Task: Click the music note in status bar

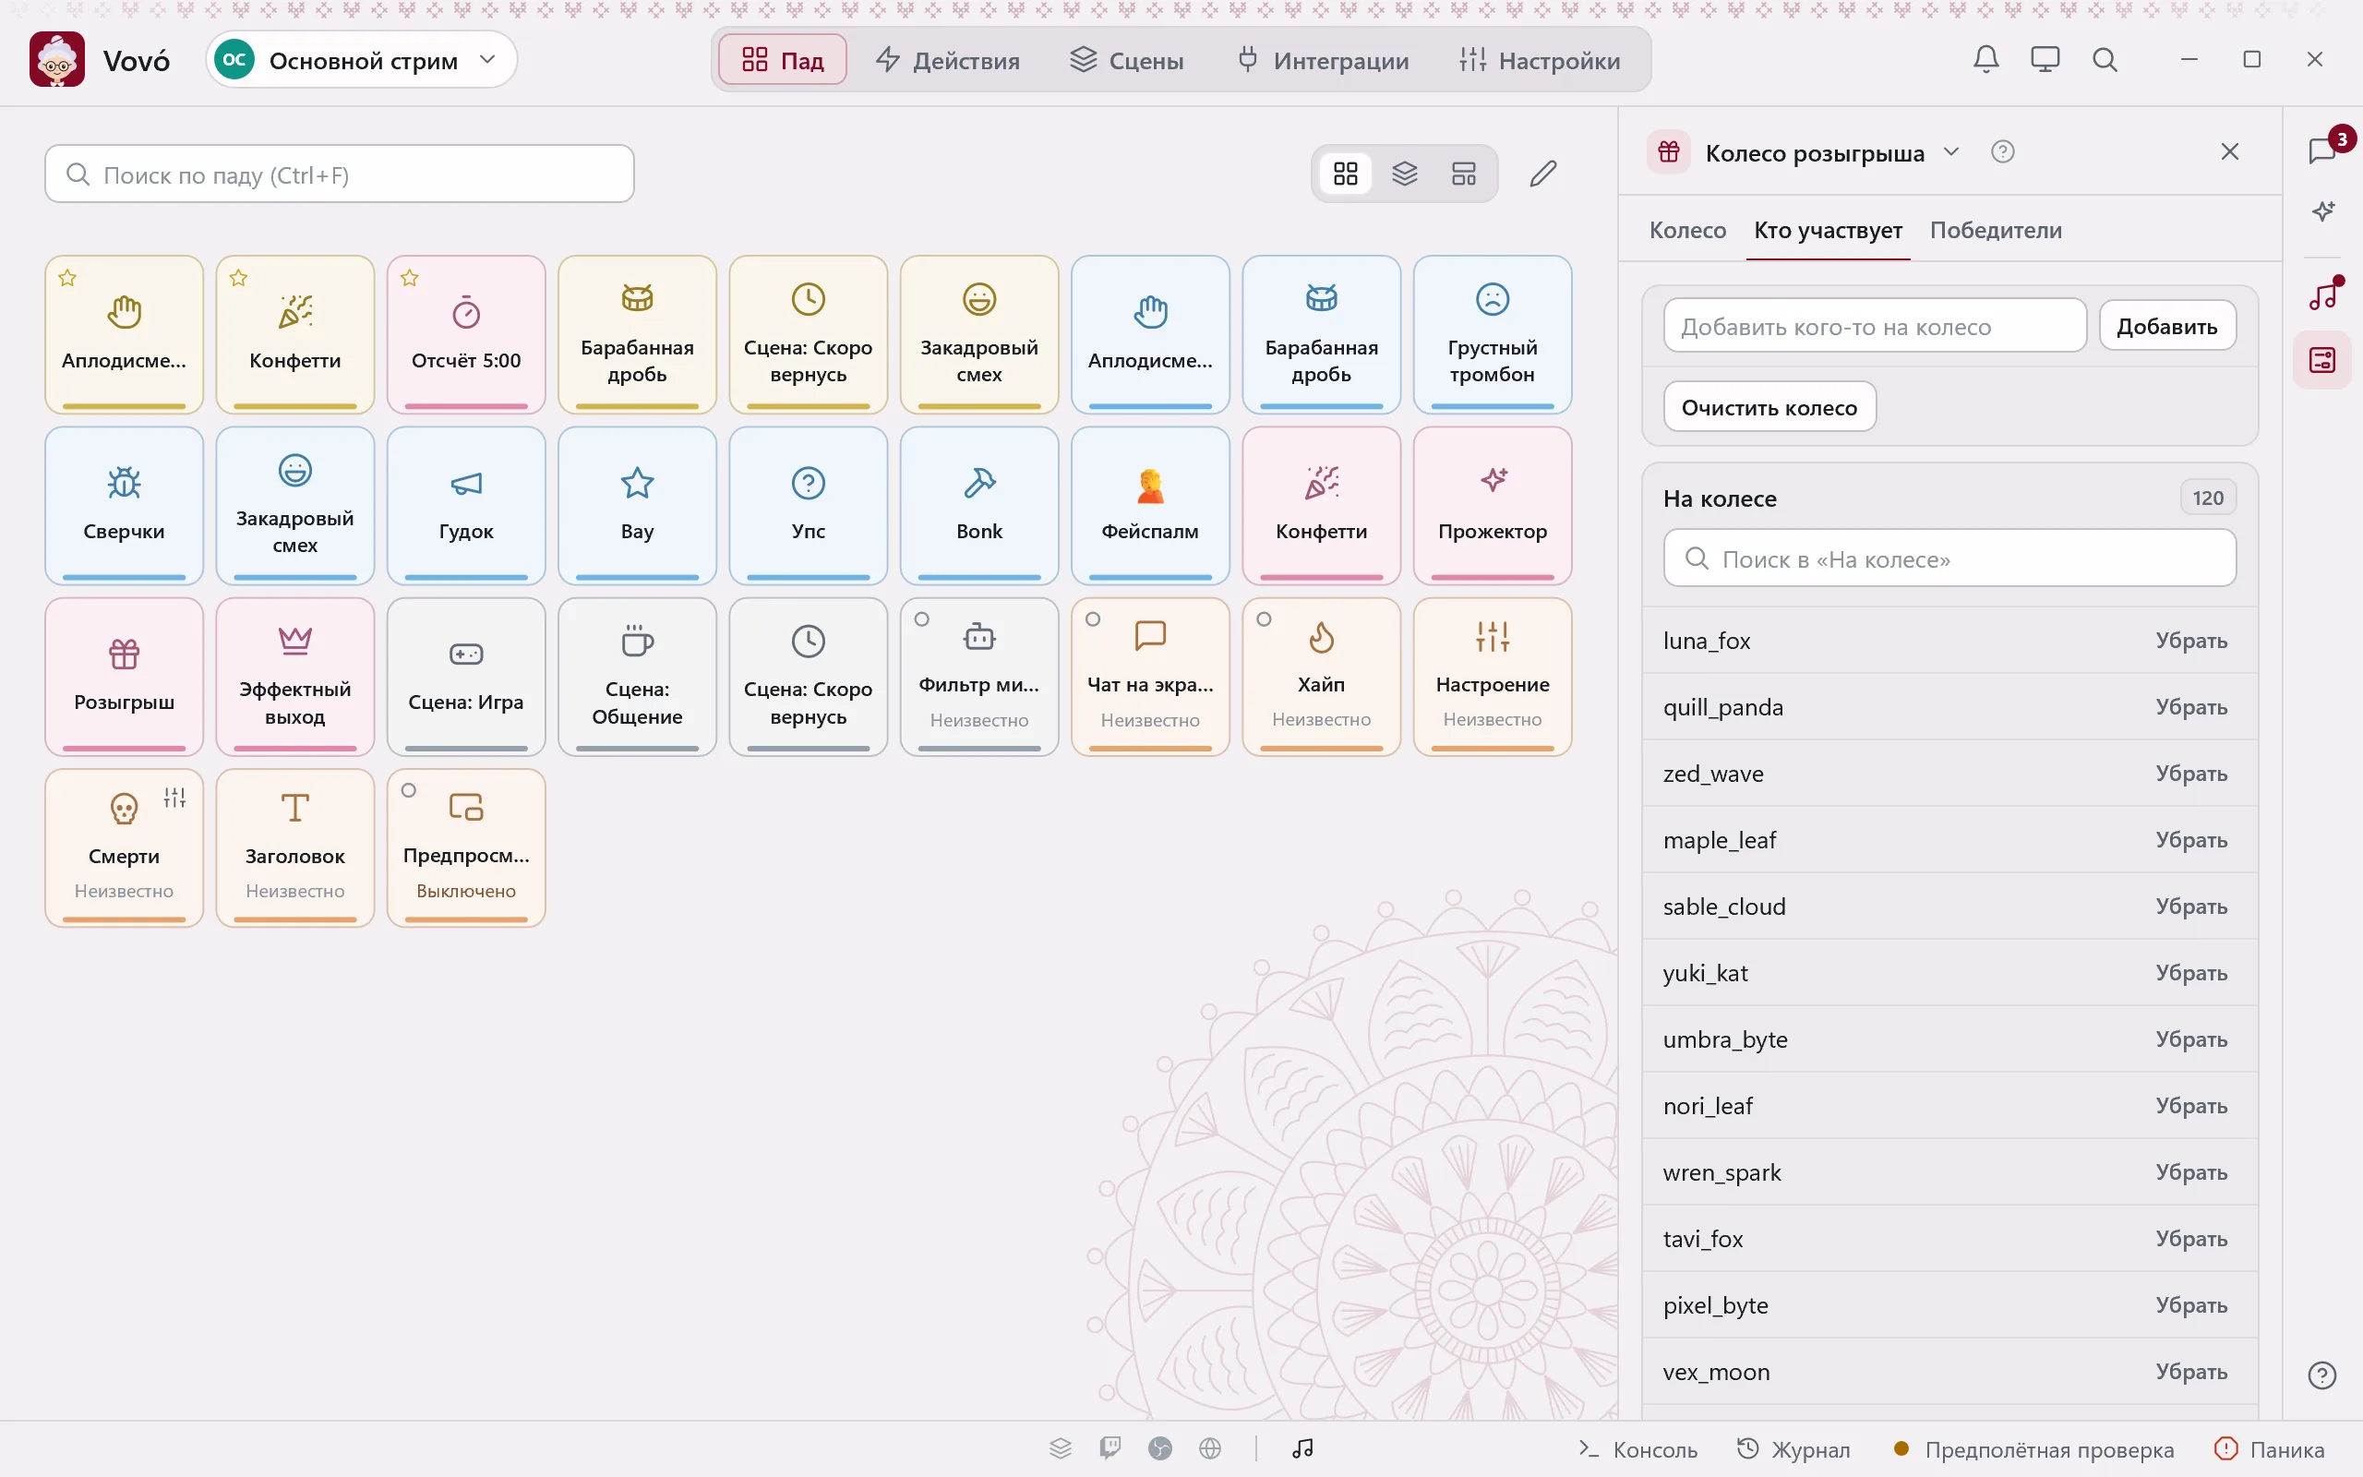Action: coord(1302,1447)
